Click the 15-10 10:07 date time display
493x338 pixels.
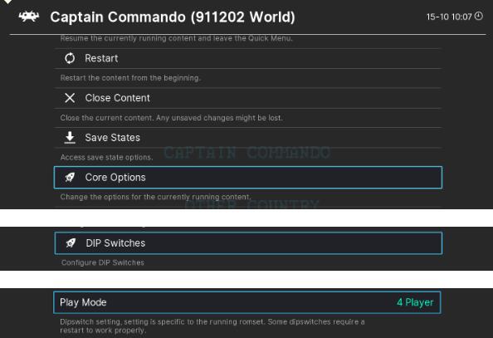pos(449,17)
